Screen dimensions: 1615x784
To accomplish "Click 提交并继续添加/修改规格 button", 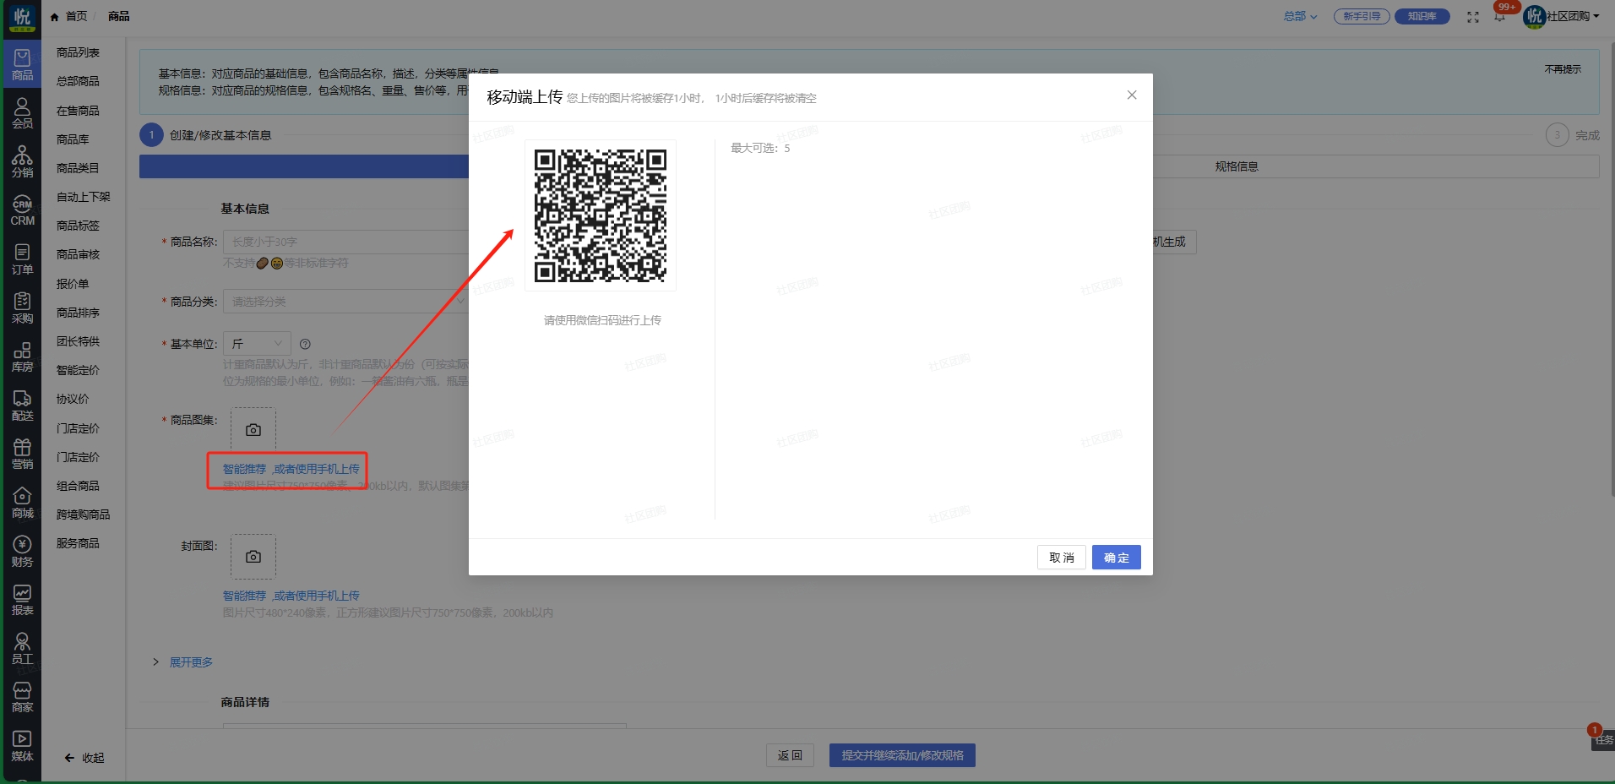I will 902,755.
